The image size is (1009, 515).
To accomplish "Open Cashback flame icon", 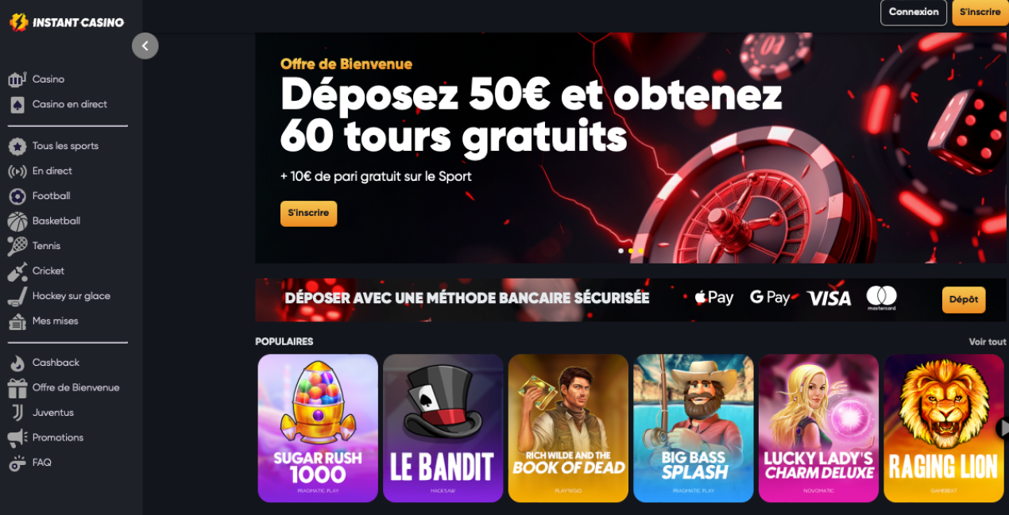I will pos(17,363).
